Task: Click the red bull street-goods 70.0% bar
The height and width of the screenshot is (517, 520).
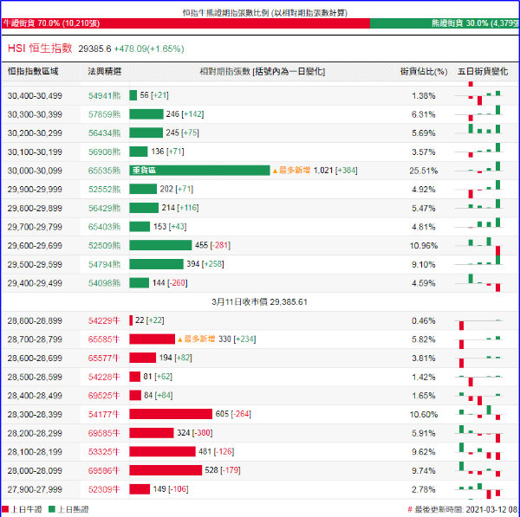Action: 185,23
